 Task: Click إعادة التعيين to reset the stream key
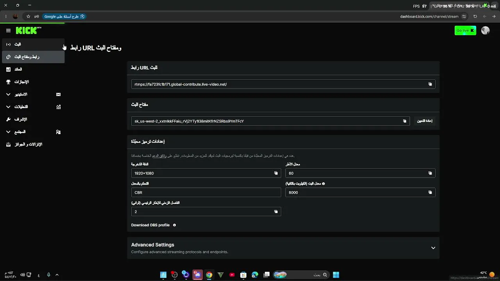[x=424, y=121]
